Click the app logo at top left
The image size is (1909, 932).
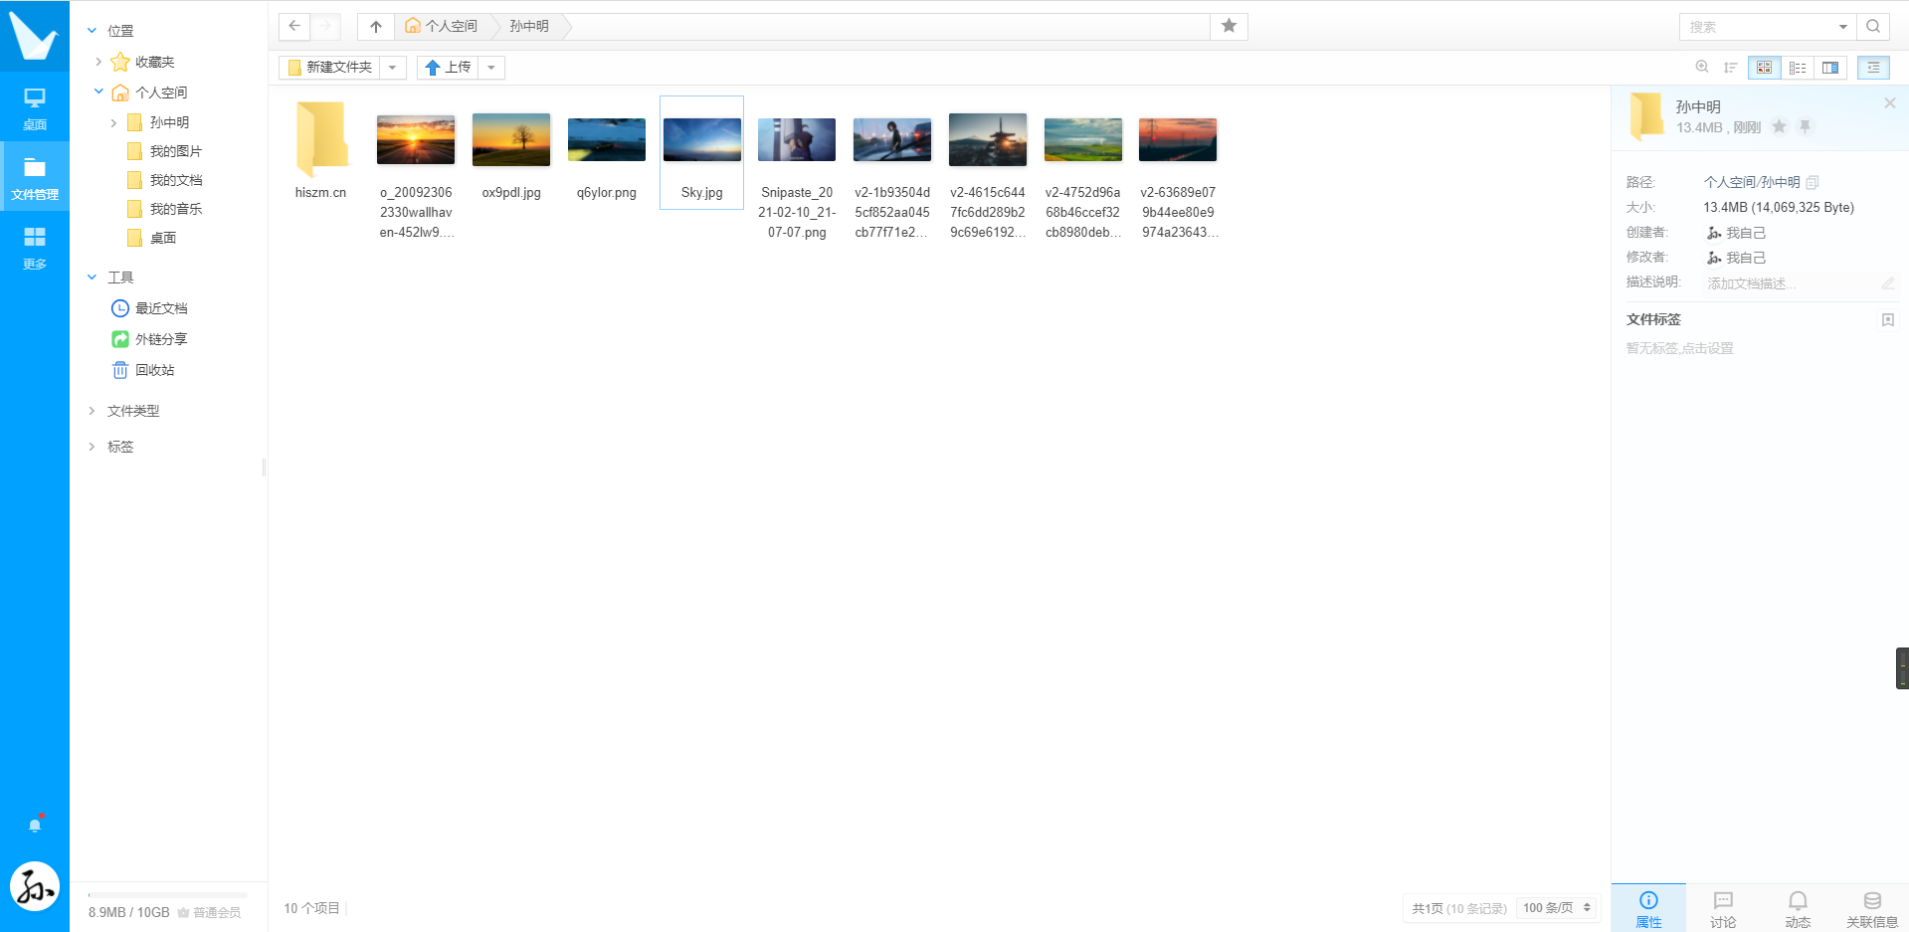(x=33, y=36)
